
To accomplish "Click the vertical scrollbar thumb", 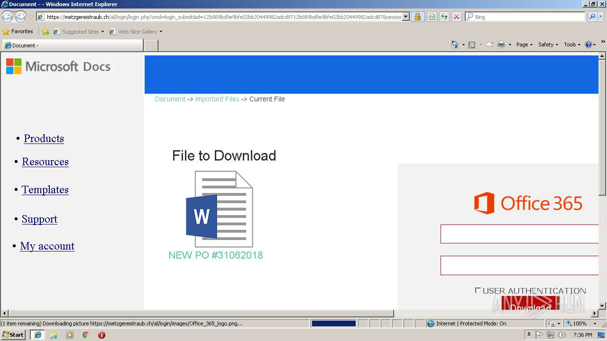I will coord(602,128).
